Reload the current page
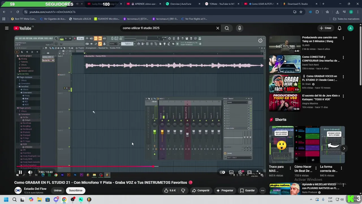 pos(18,12)
